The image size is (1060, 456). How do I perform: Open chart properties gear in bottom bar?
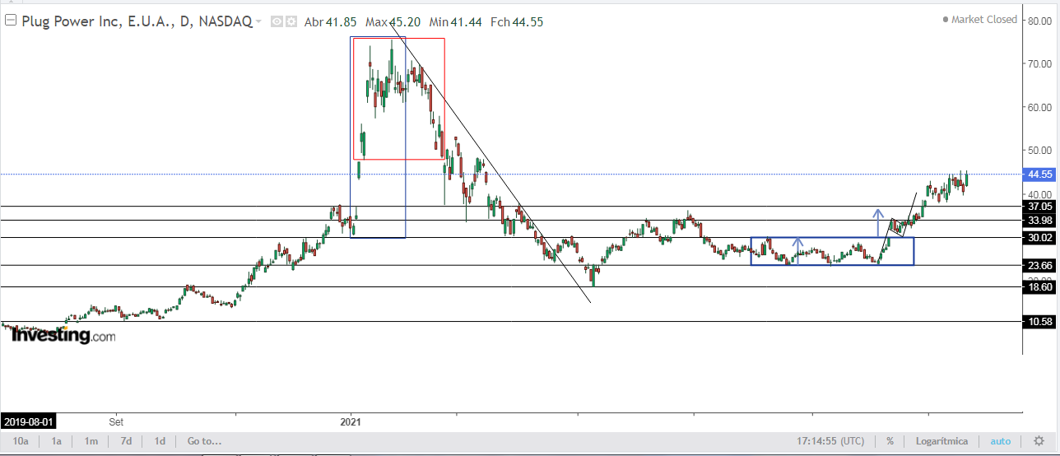[x=1039, y=441]
